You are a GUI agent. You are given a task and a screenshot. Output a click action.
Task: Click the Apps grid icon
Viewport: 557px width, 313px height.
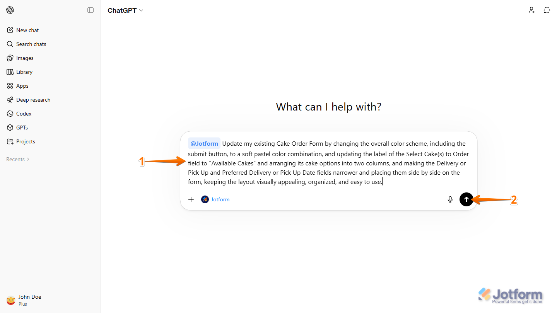pyautogui.click(x=10, y=86)
